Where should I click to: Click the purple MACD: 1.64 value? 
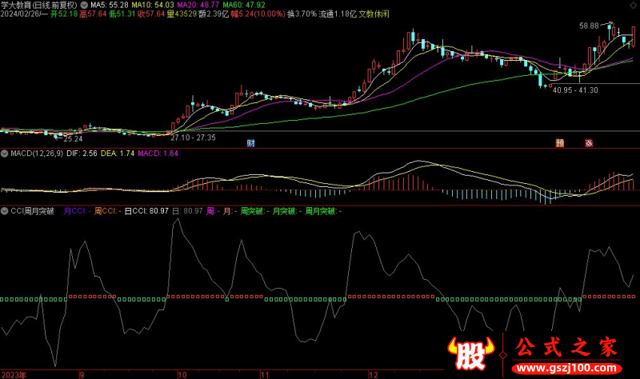(159, 153)
